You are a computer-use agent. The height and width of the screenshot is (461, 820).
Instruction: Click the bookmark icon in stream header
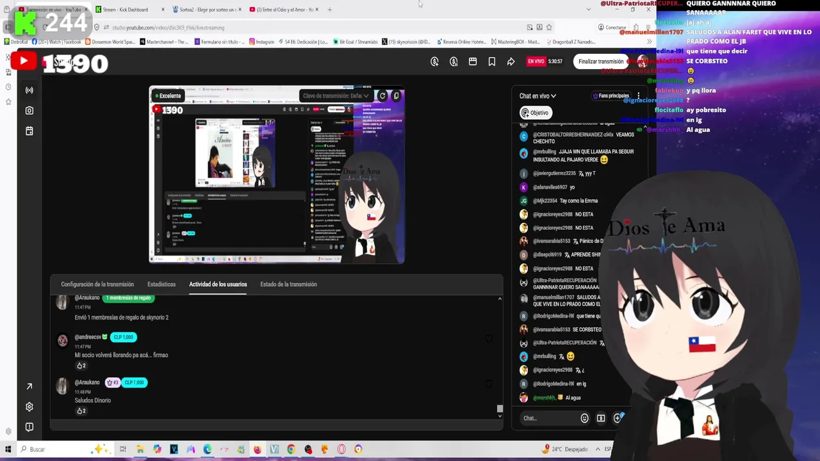point(491,61)
